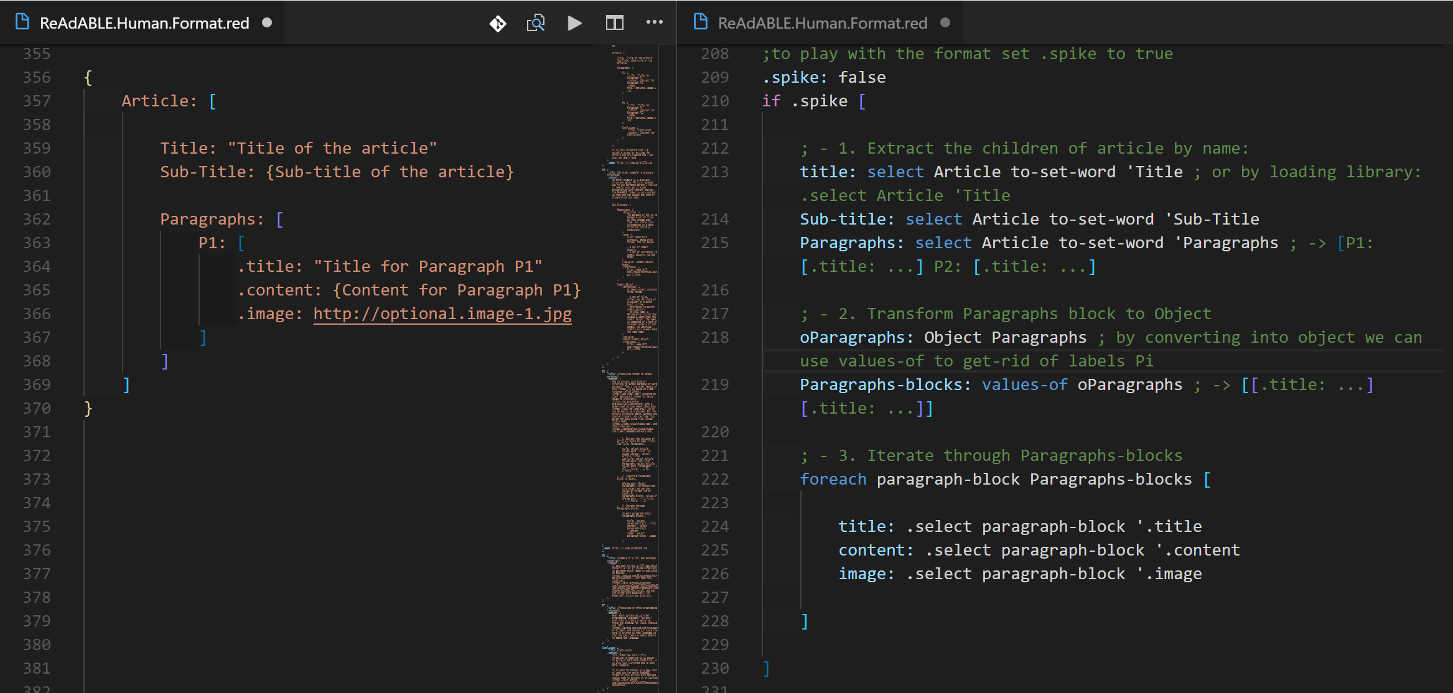Click the 'Sub-title: select Article' line

coord(1030,219)
